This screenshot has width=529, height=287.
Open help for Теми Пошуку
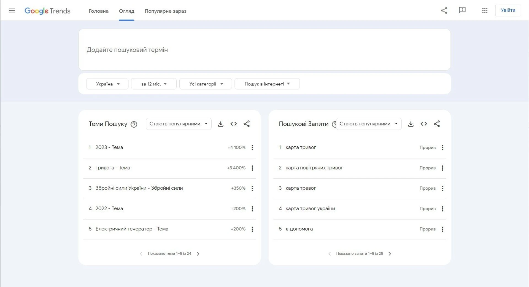click(134, 124)
